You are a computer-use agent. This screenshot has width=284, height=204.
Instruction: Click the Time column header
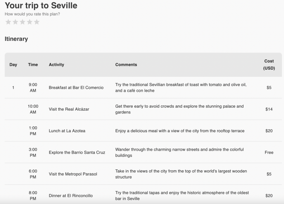33,65
